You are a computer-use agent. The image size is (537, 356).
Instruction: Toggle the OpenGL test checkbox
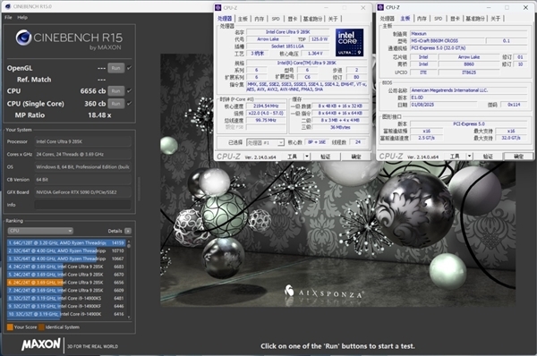point(129,68)
